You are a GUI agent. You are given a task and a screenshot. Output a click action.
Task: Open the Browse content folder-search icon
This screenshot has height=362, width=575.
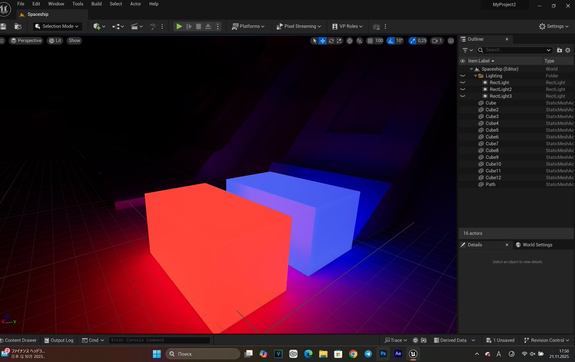click(18, 26)
